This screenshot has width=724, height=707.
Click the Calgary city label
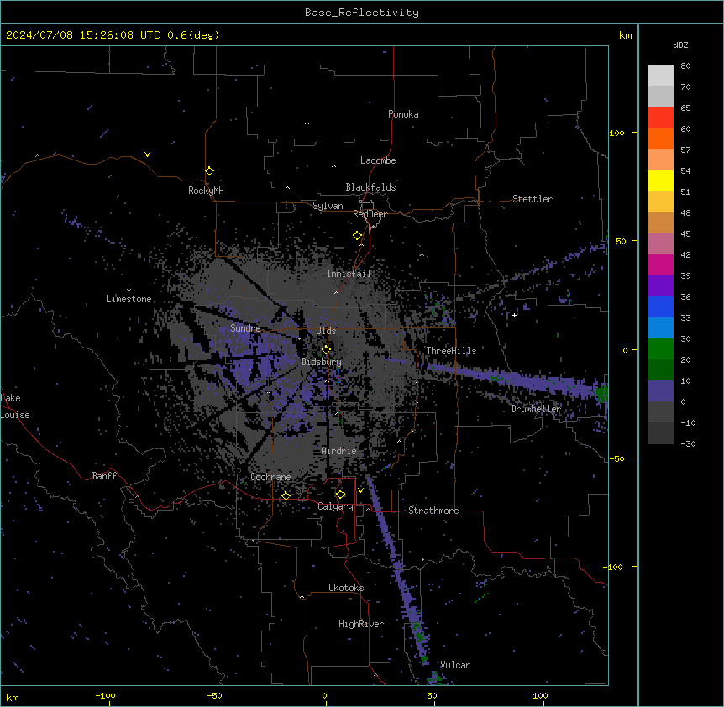pyautogui.click(x=335, y=506)
